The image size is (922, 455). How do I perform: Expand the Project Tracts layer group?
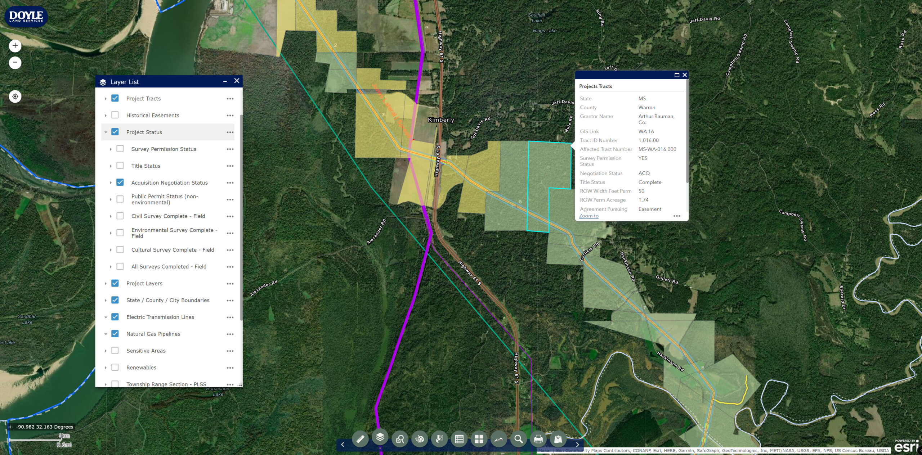(x=106, y=99)
